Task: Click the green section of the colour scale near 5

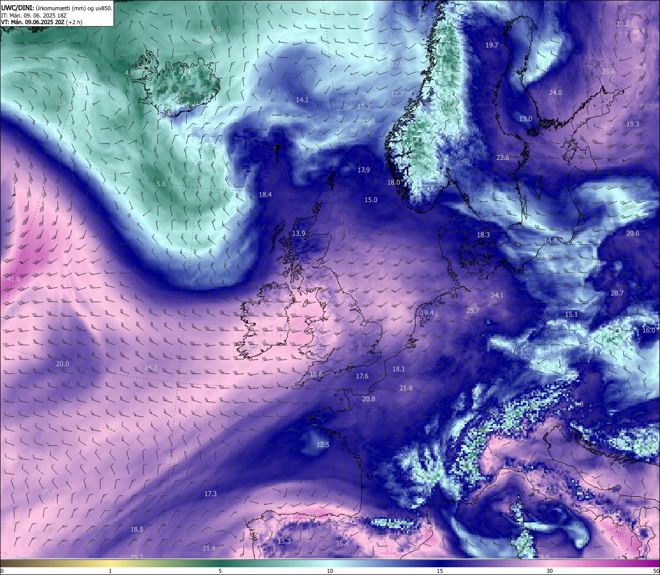Action: (x=221, y=563)
